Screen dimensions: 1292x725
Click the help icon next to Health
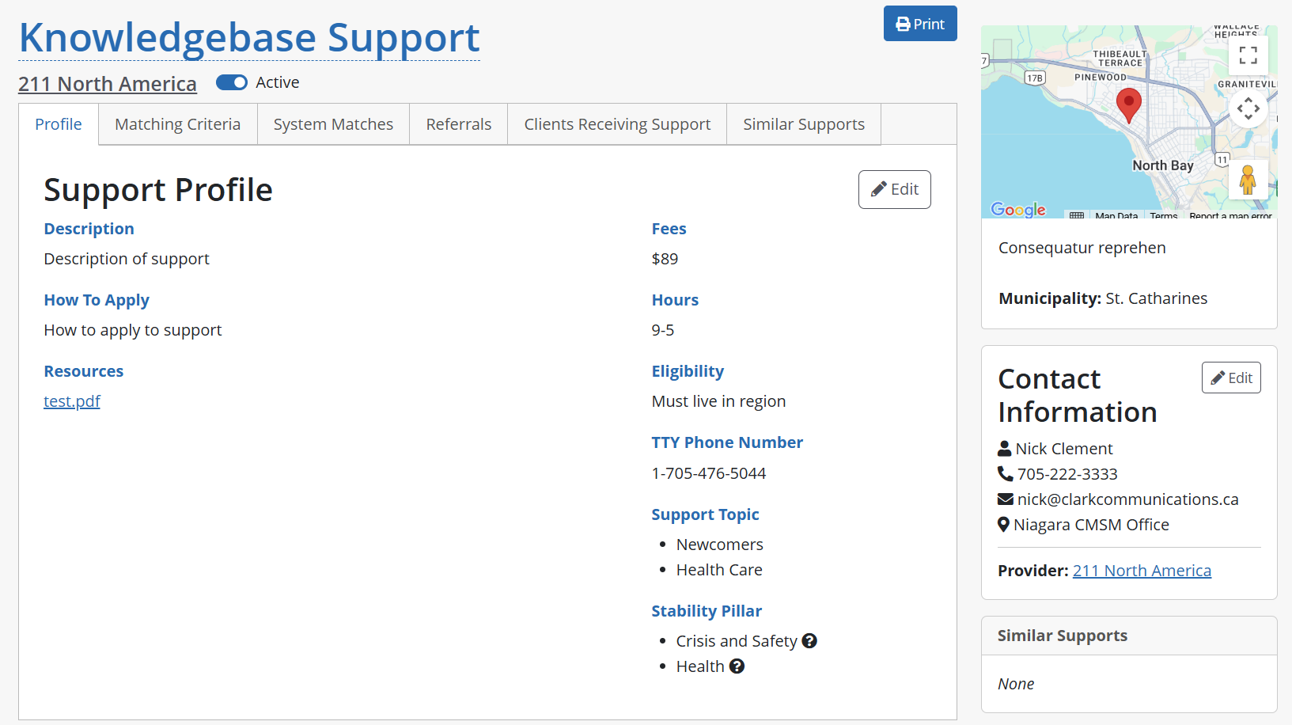coord(737,666)
